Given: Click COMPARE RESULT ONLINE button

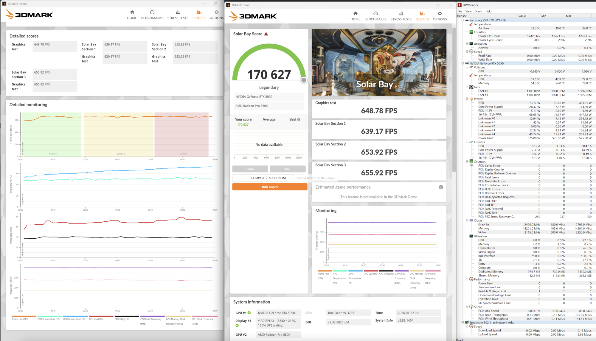Looking at the screenshot, I should (269, 178).
